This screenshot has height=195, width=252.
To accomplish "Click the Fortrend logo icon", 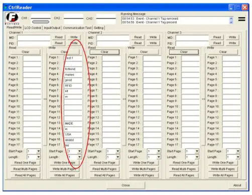I will point(12,18).
